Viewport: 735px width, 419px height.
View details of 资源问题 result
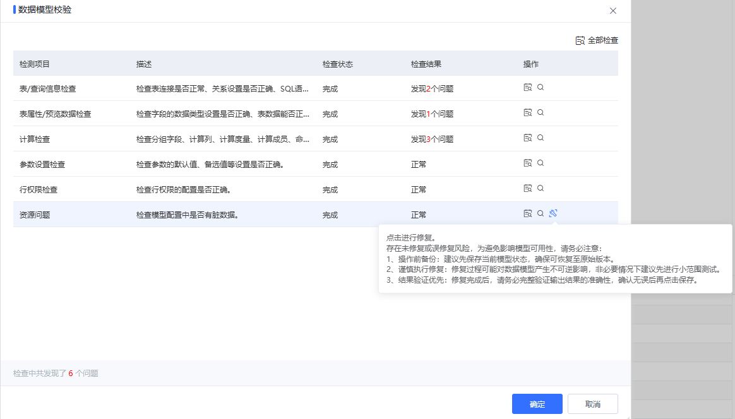pos(541,214)
